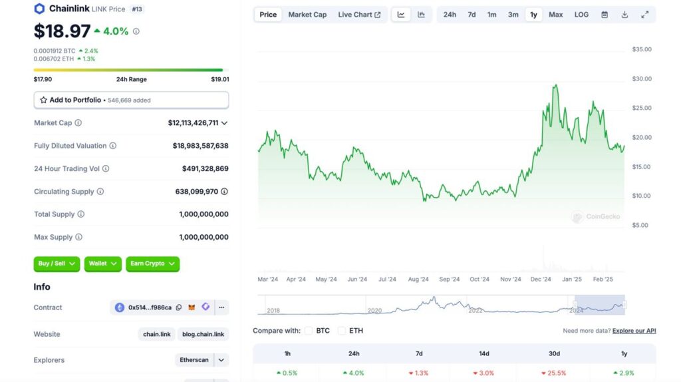Enable BTC comparison checkbox
681x382 pixels.
[x=309, y=331]
